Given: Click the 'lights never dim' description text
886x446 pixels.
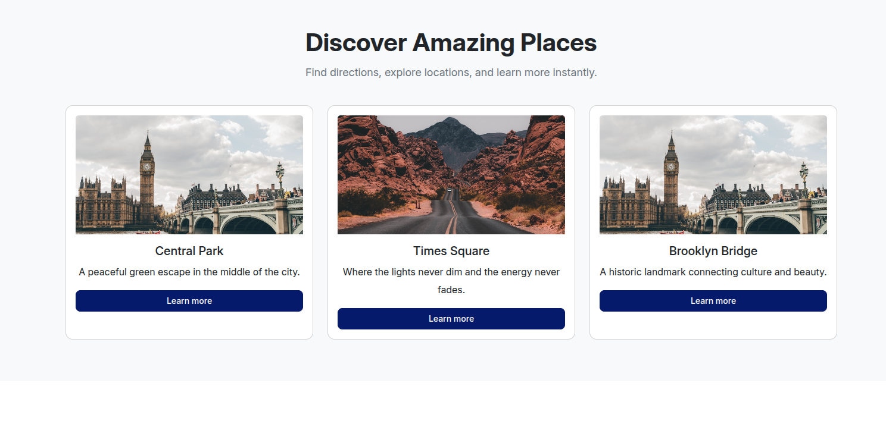Looking at the screenshot, I should 451,272.
